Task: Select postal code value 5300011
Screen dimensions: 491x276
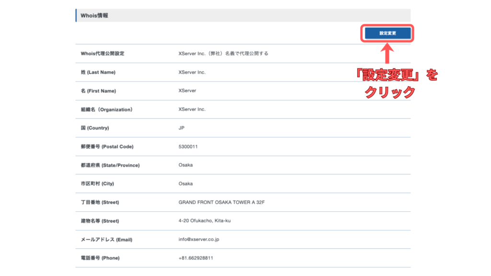Action: (188, 147)
